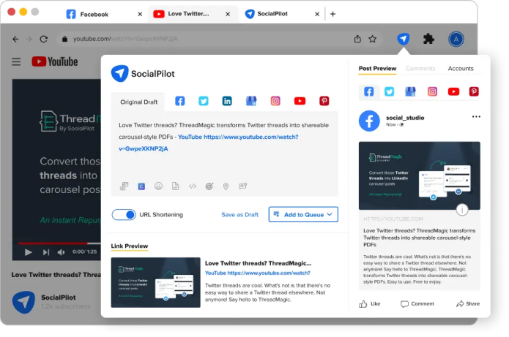Skip to next video
The height and width of the screenshot is (337, 509).
coord(46,252)
